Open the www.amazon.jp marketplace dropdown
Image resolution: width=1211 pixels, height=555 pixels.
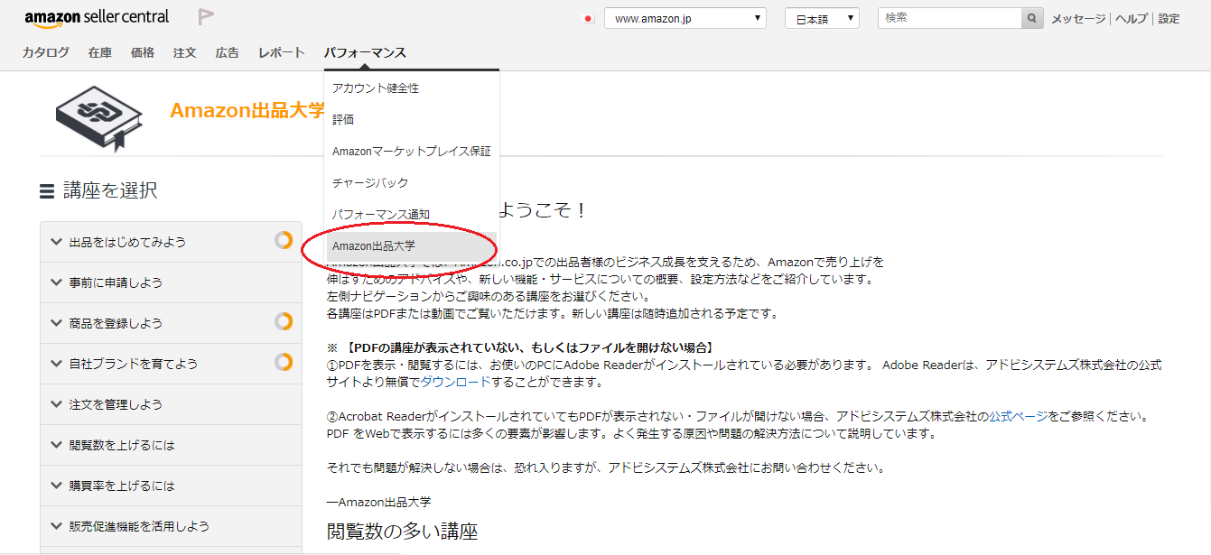[x=685, y=18]
